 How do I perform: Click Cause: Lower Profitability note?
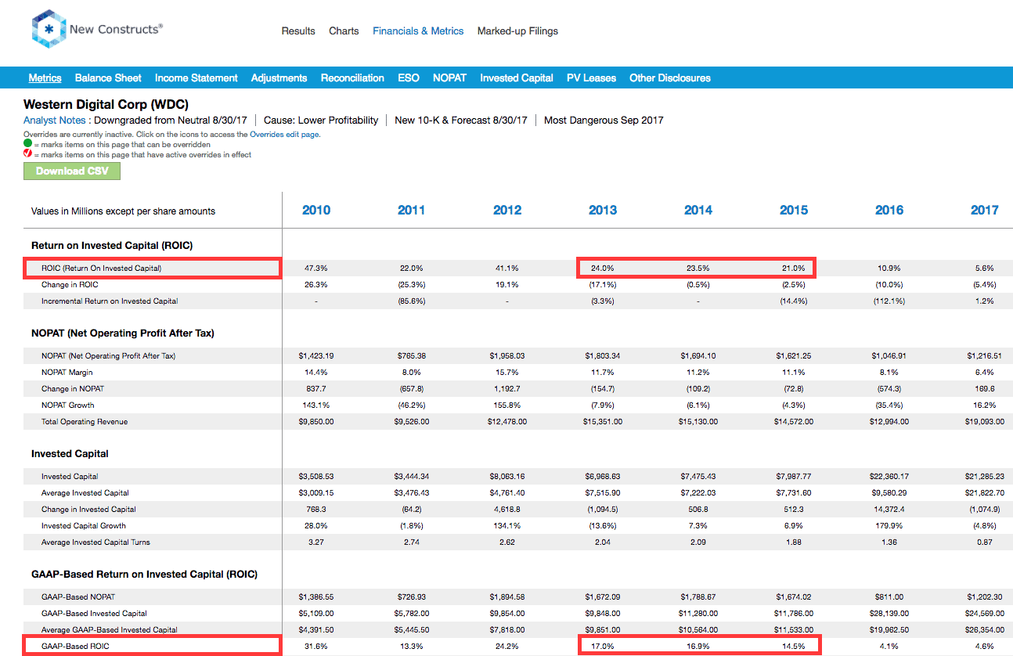tap(321, 120)
